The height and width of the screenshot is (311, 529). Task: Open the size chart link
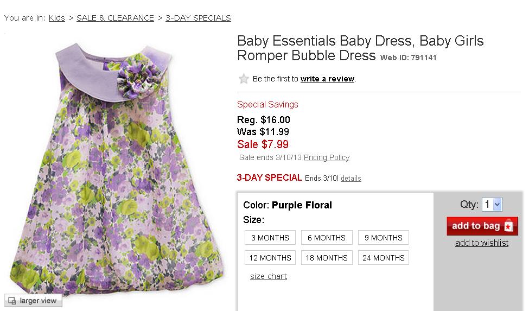click(x=269, y=276)
